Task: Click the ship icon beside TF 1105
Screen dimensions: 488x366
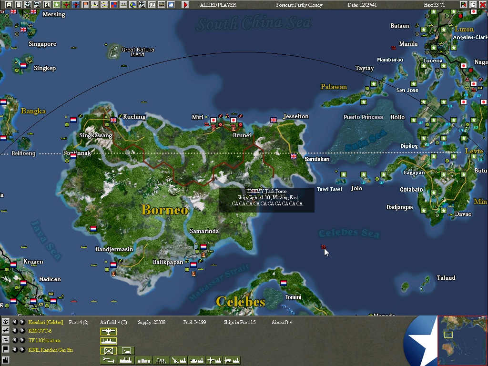Action: (6, 340)
